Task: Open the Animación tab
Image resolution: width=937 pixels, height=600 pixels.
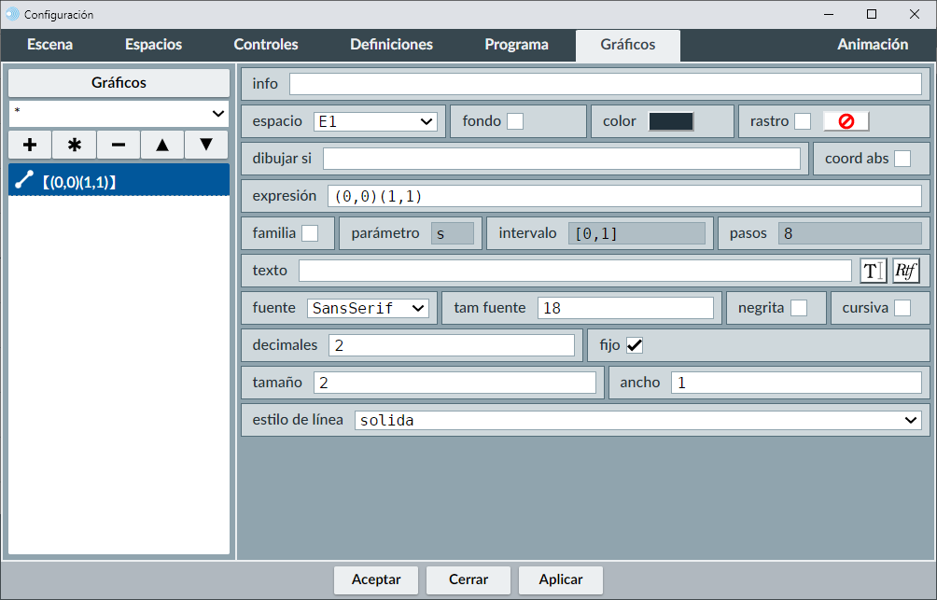Action: click(x=872, y=45)
